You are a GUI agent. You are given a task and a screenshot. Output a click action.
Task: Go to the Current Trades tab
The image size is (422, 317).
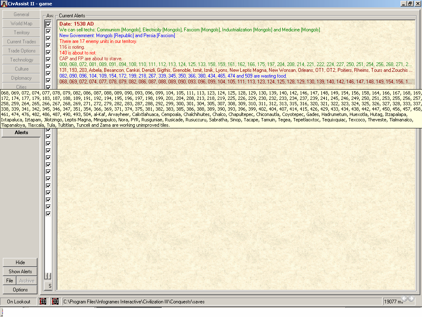click(21, 42)
